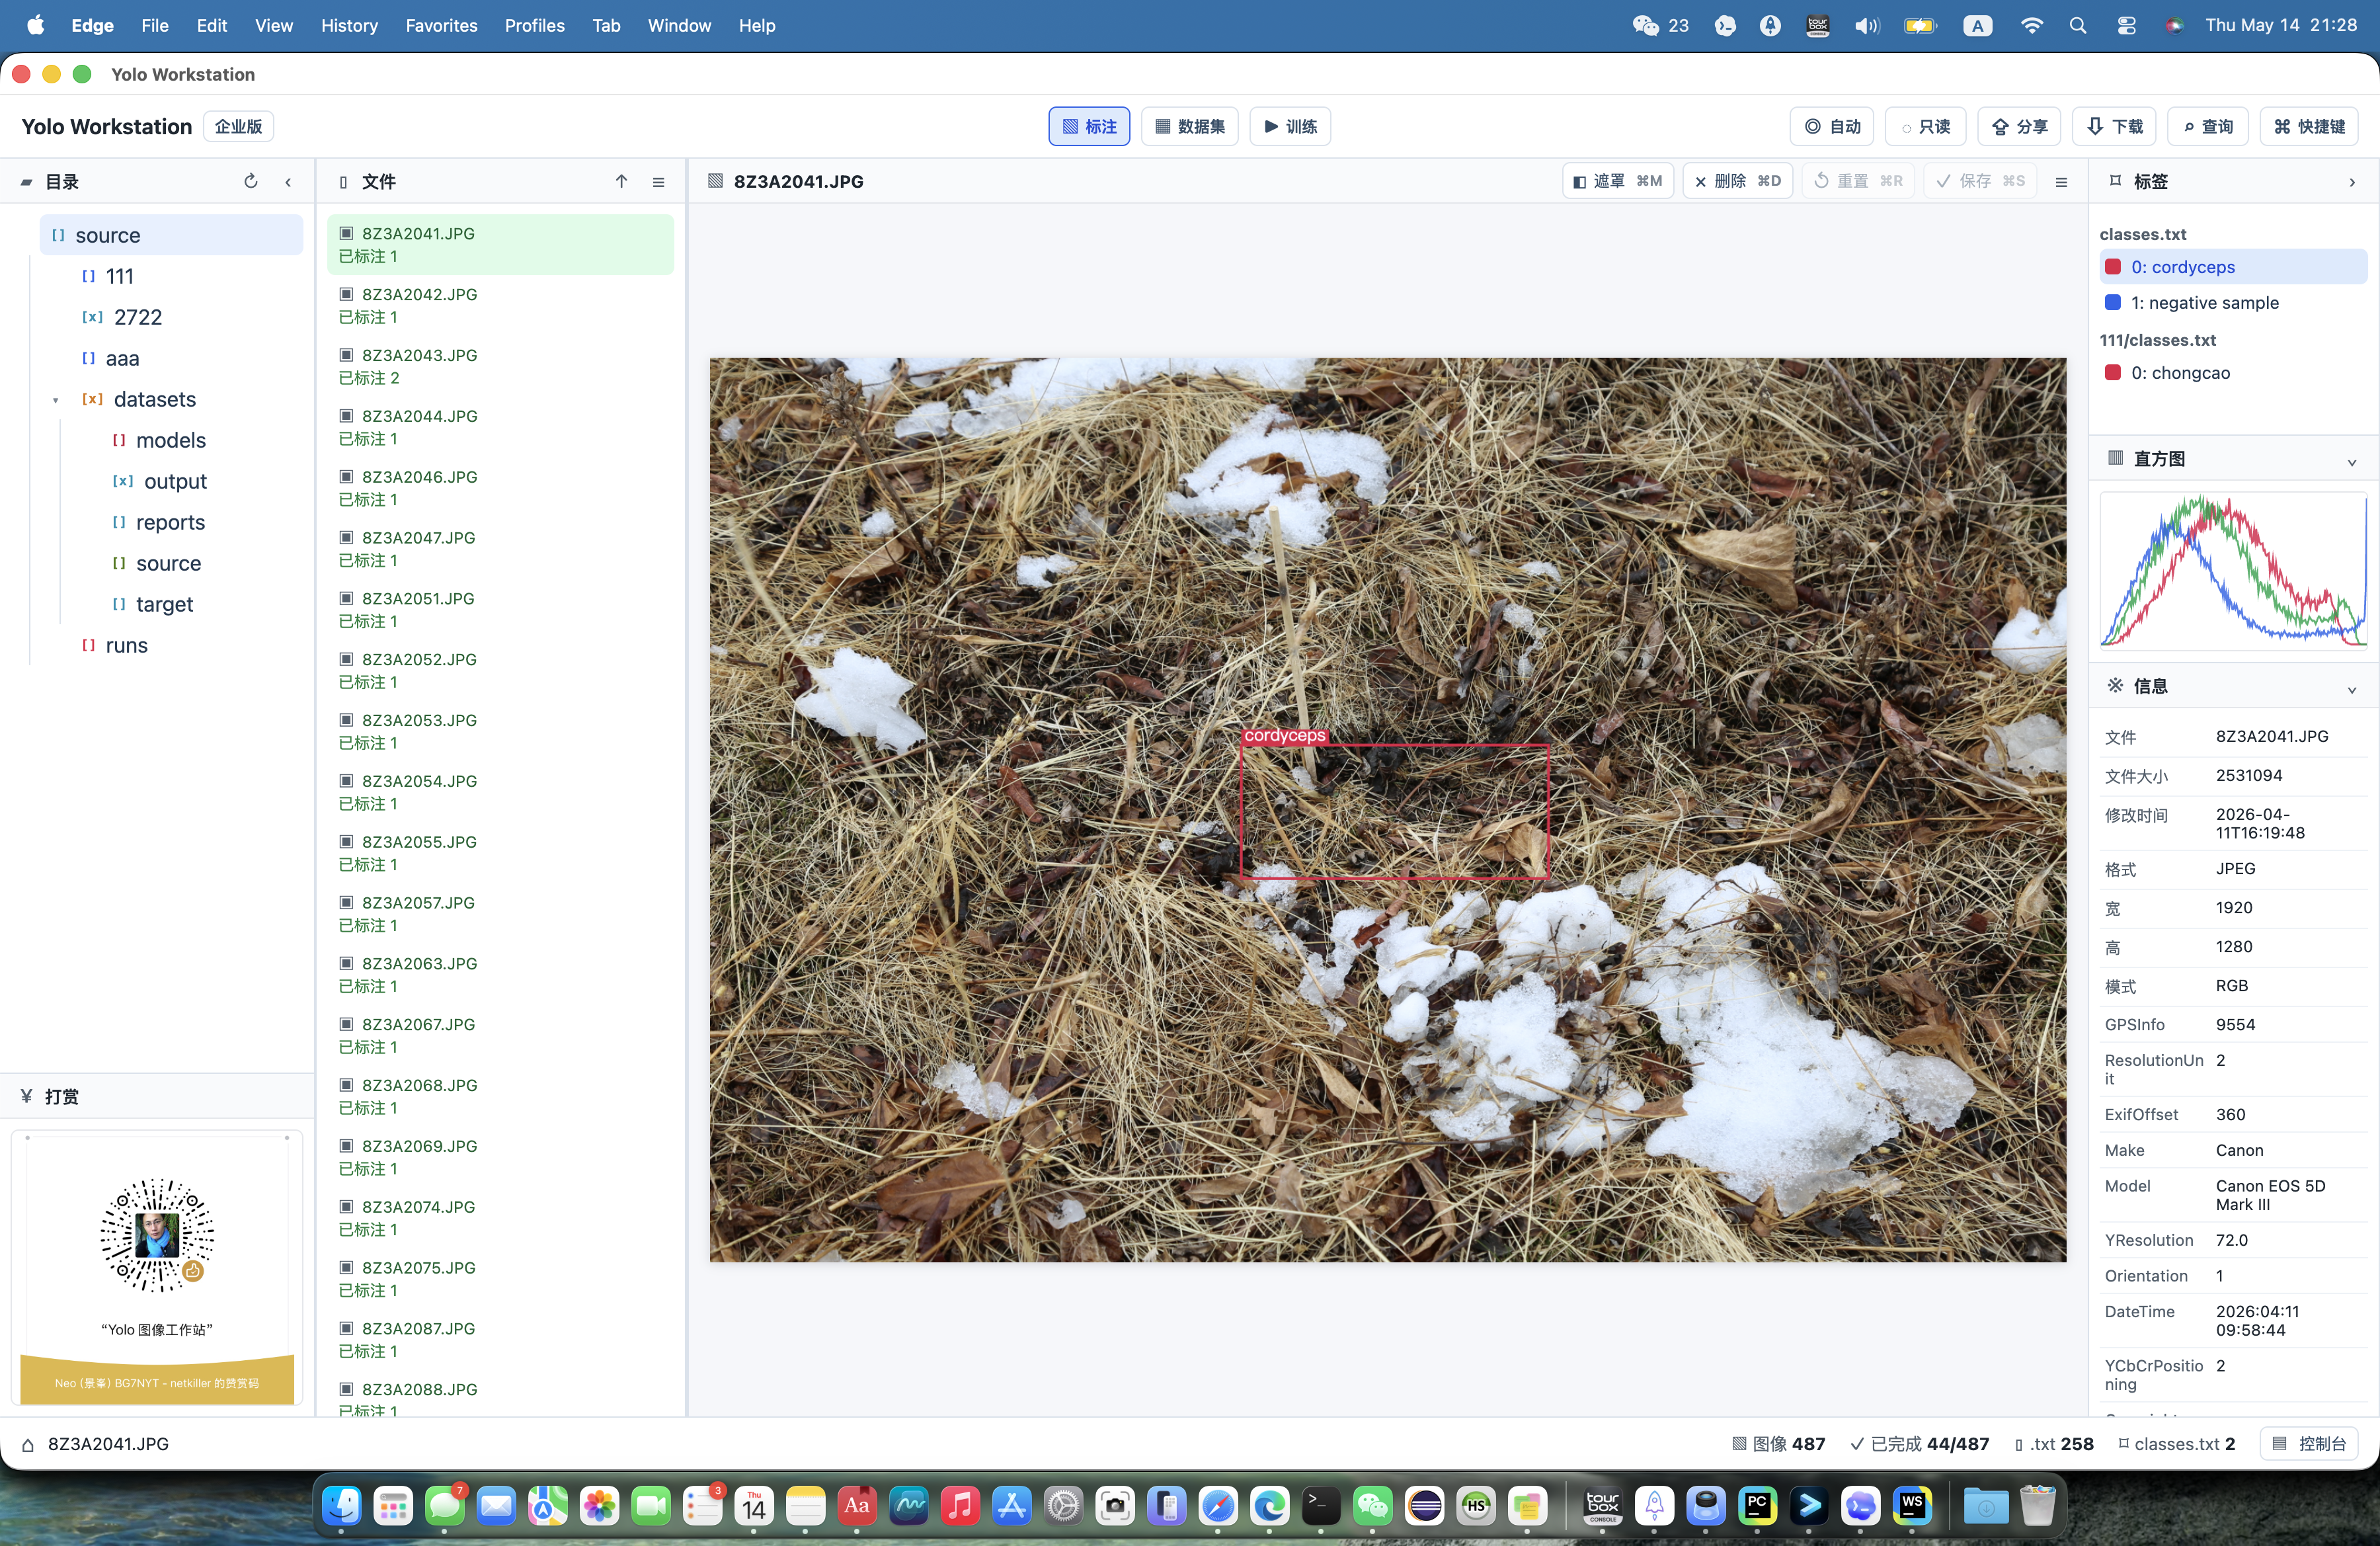The width and height of the screenshot is (2380, 1546).
Task: Open the Favorites menu
Action: 441,25
